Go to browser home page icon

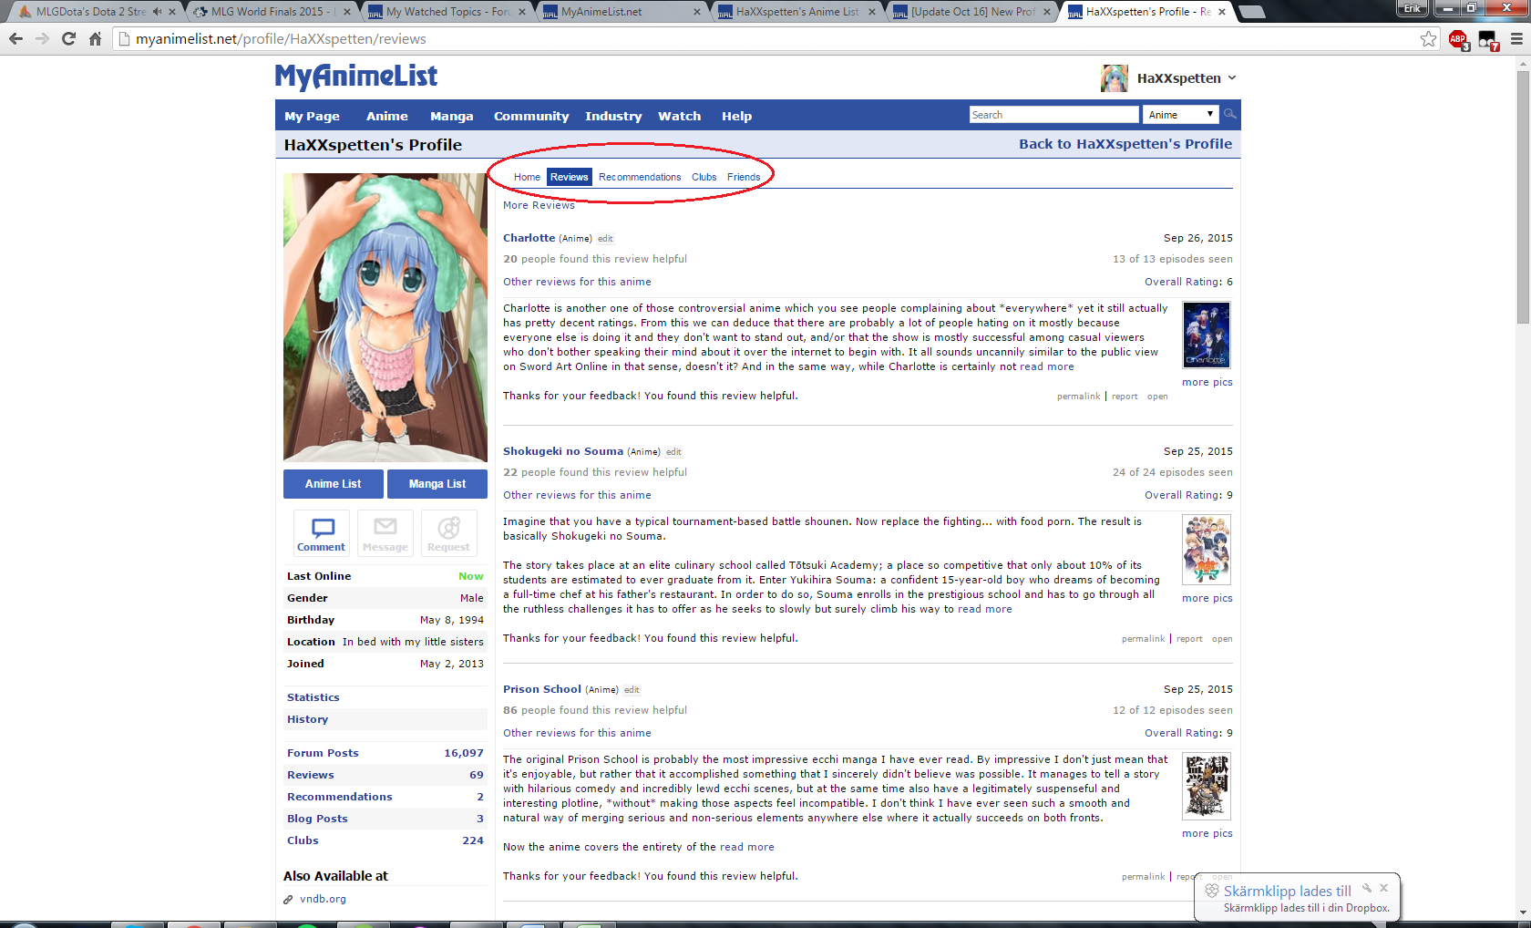point(95,39)
